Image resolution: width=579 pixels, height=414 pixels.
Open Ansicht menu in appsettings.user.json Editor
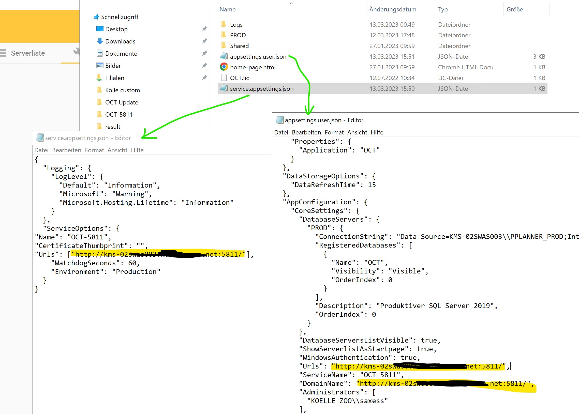(x=357, y=132)
